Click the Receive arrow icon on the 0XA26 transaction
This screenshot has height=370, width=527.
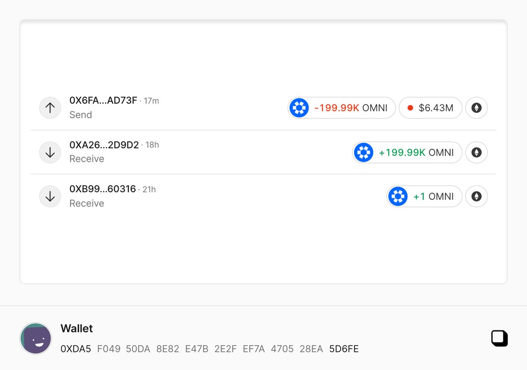50,152
